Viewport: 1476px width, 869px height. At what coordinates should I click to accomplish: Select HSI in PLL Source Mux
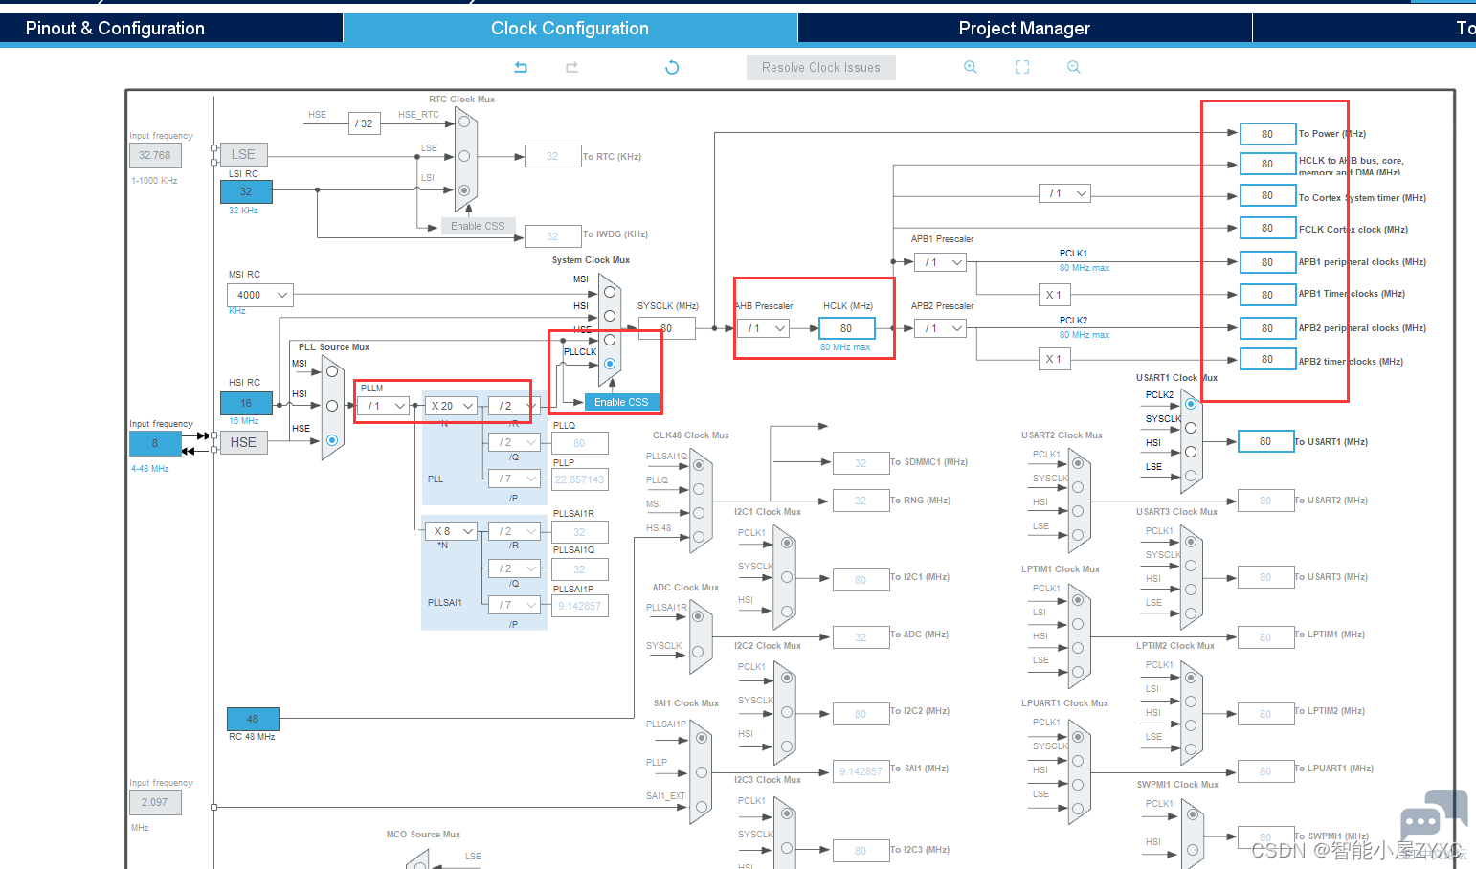[x=332, y=406]
